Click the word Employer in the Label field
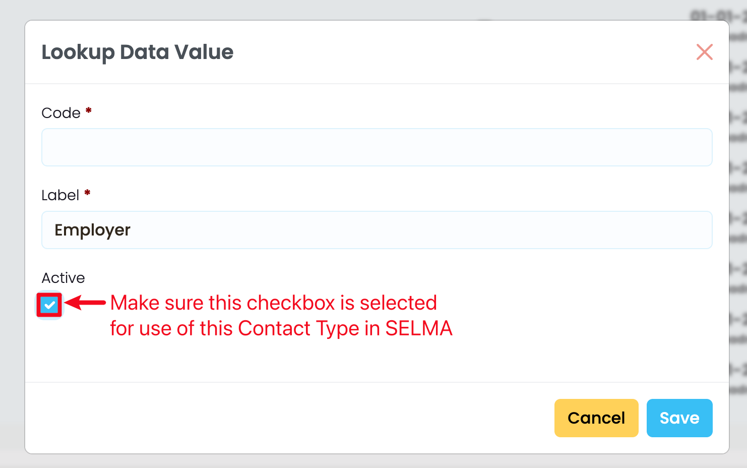The image size is (747, 468). pos(92,230)
